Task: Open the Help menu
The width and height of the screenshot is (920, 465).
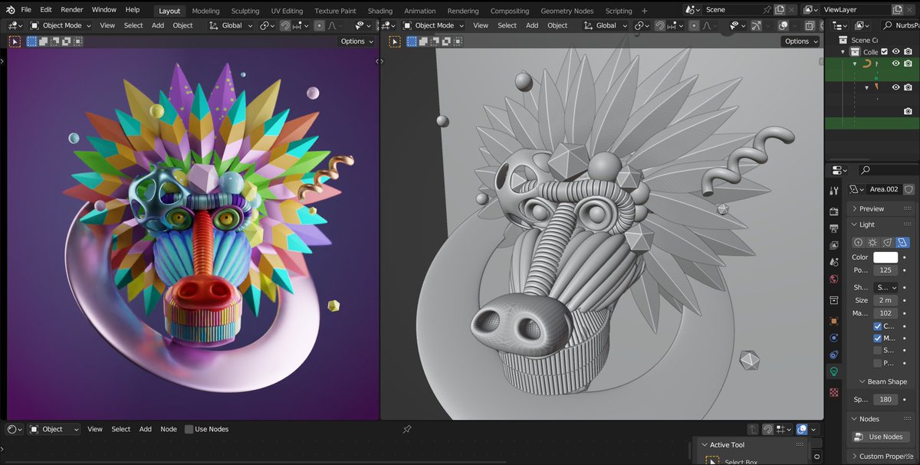Action: click(133, 10)
